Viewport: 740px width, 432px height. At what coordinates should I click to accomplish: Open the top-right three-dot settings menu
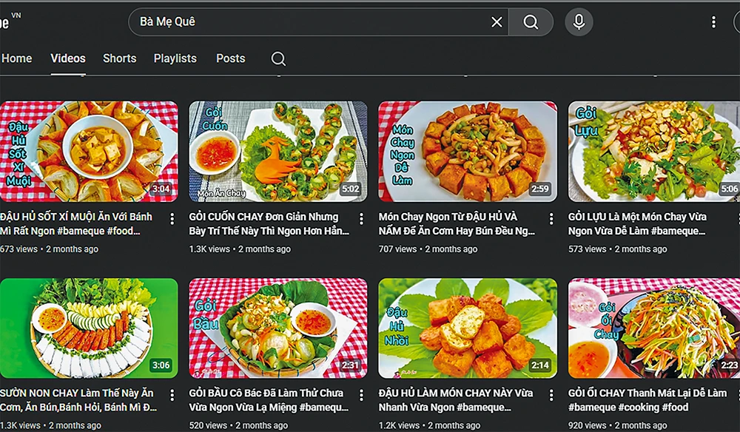pyautogui.click(x=713, y=22)
